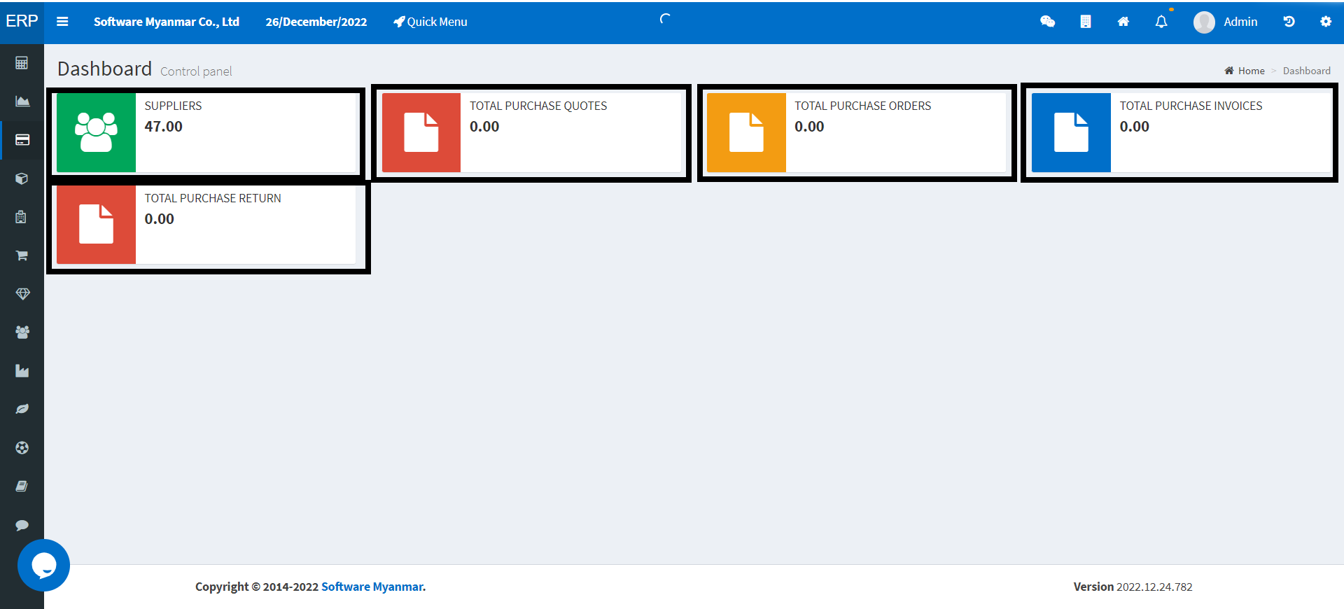Click Software Myanmar Co., Ltd company name
This screenshot has height=609, width=1344.
click(x=167, y=22)
